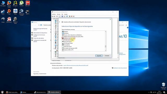Image resolution: width=167 pixels, height=94 pixels.
Task: Open the Archivo menu
Action: click(x=54, y=14)
